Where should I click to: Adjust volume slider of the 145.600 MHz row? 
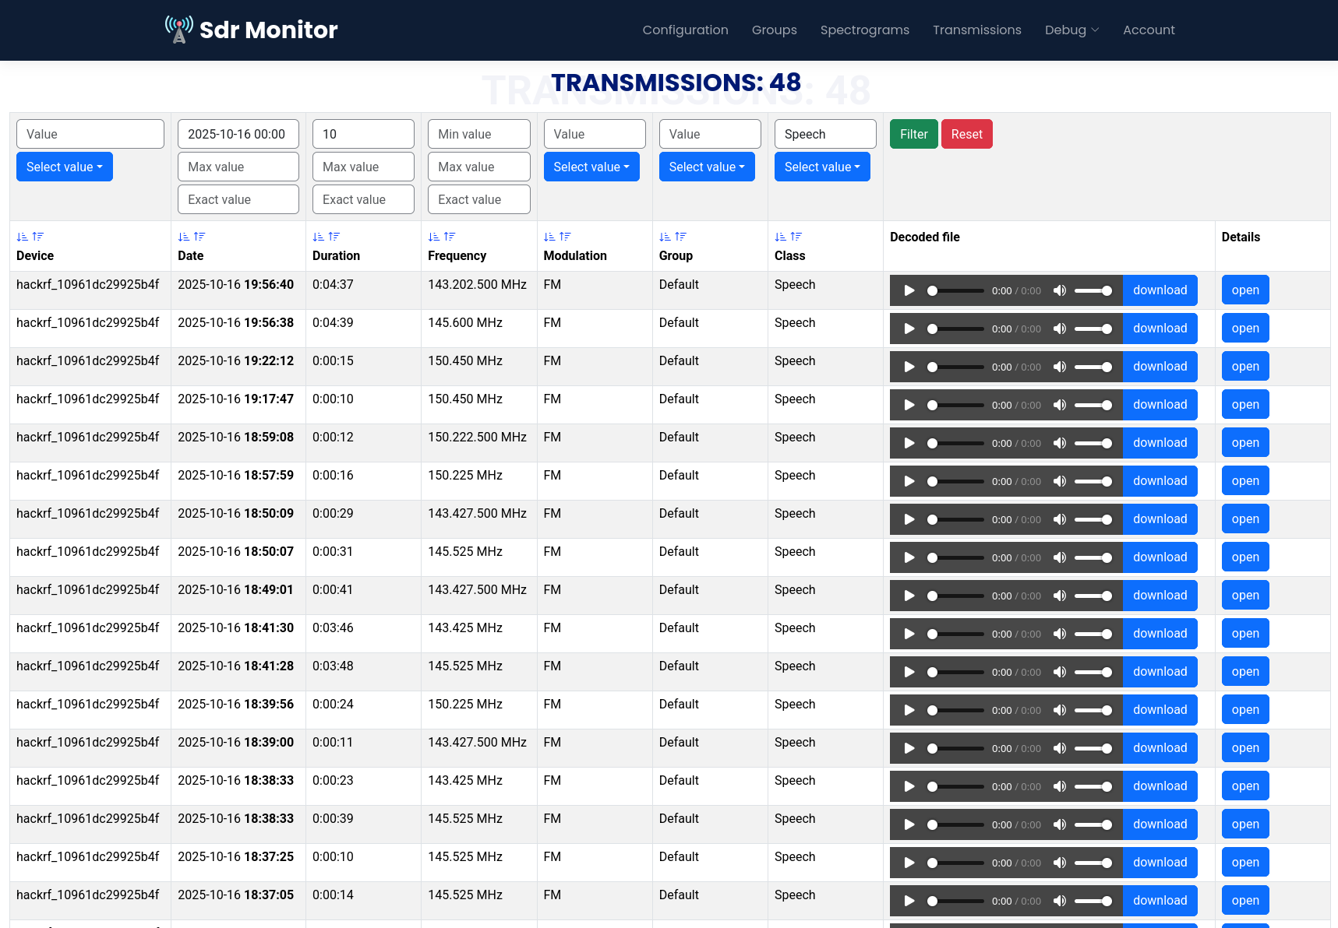[1093, 329]
